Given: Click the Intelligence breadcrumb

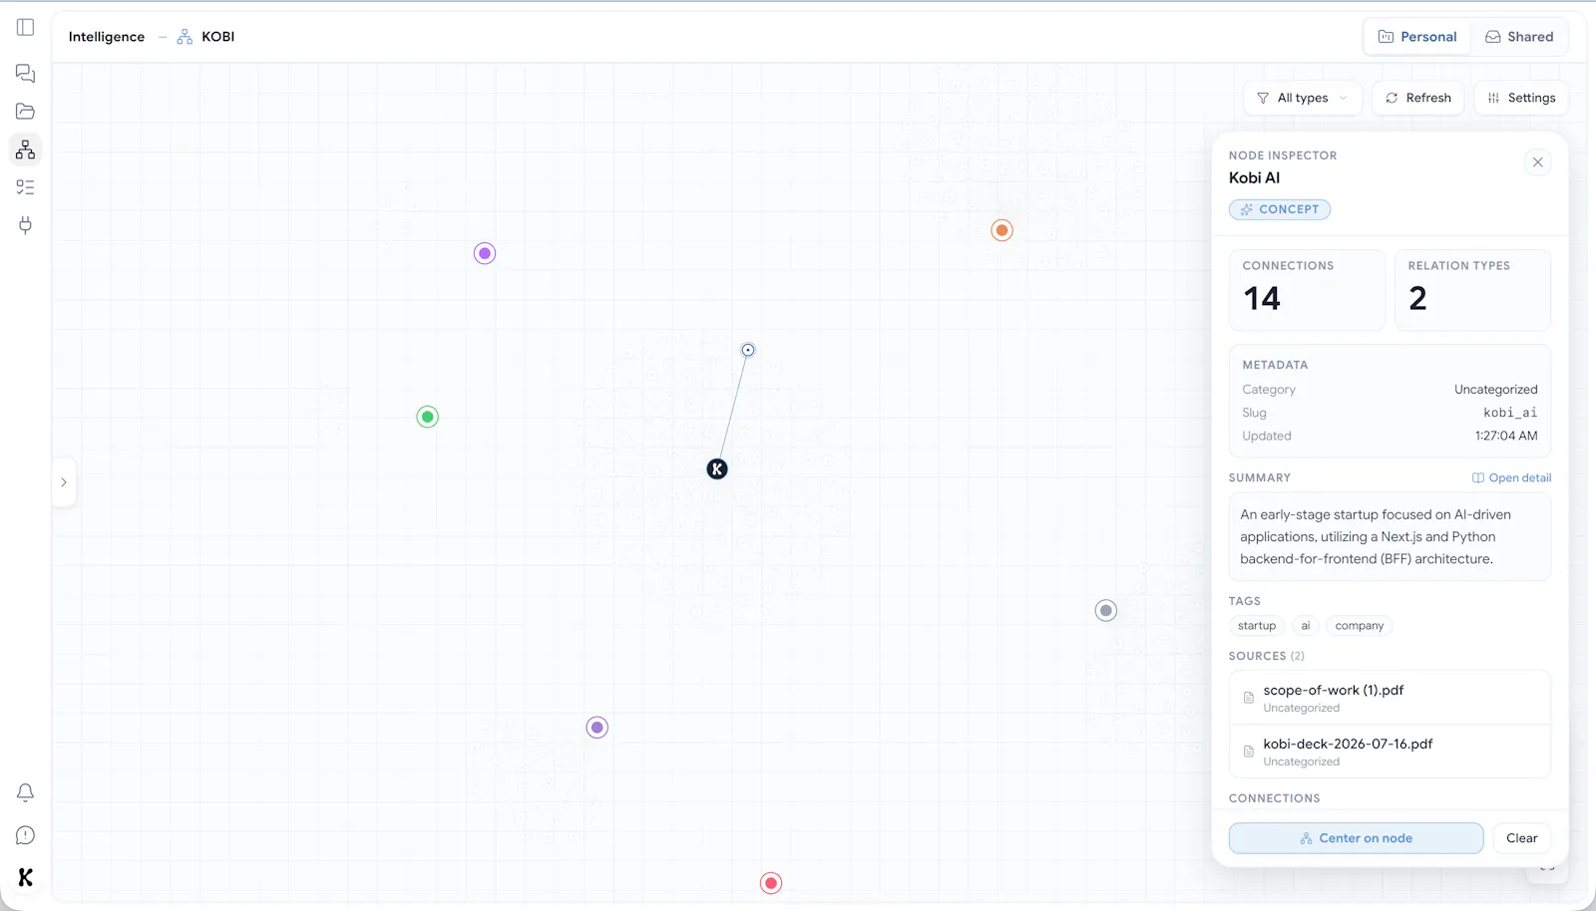Looking at the screenshot, I should point(107,37).
